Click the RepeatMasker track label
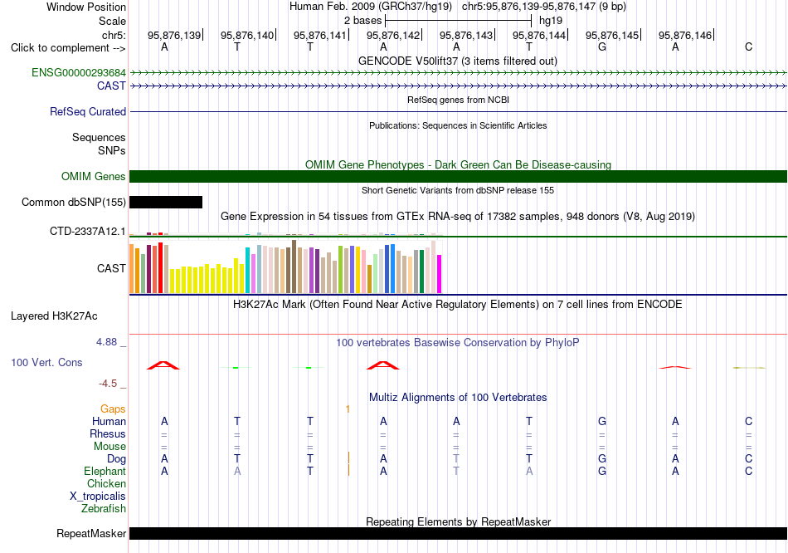The height and width of the screenshot is (553, 788). pos(91,533)
